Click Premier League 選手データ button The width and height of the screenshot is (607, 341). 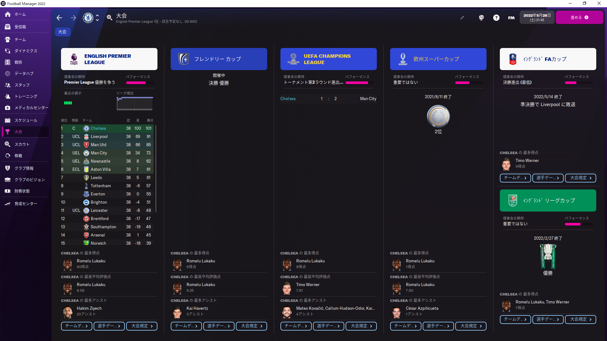tap(109, 326)
